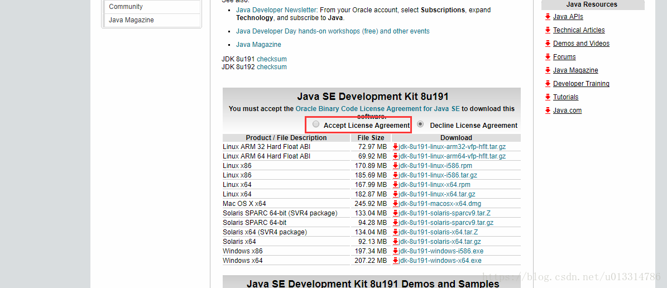Click red arrow icon next to Forums

point(548,57)
